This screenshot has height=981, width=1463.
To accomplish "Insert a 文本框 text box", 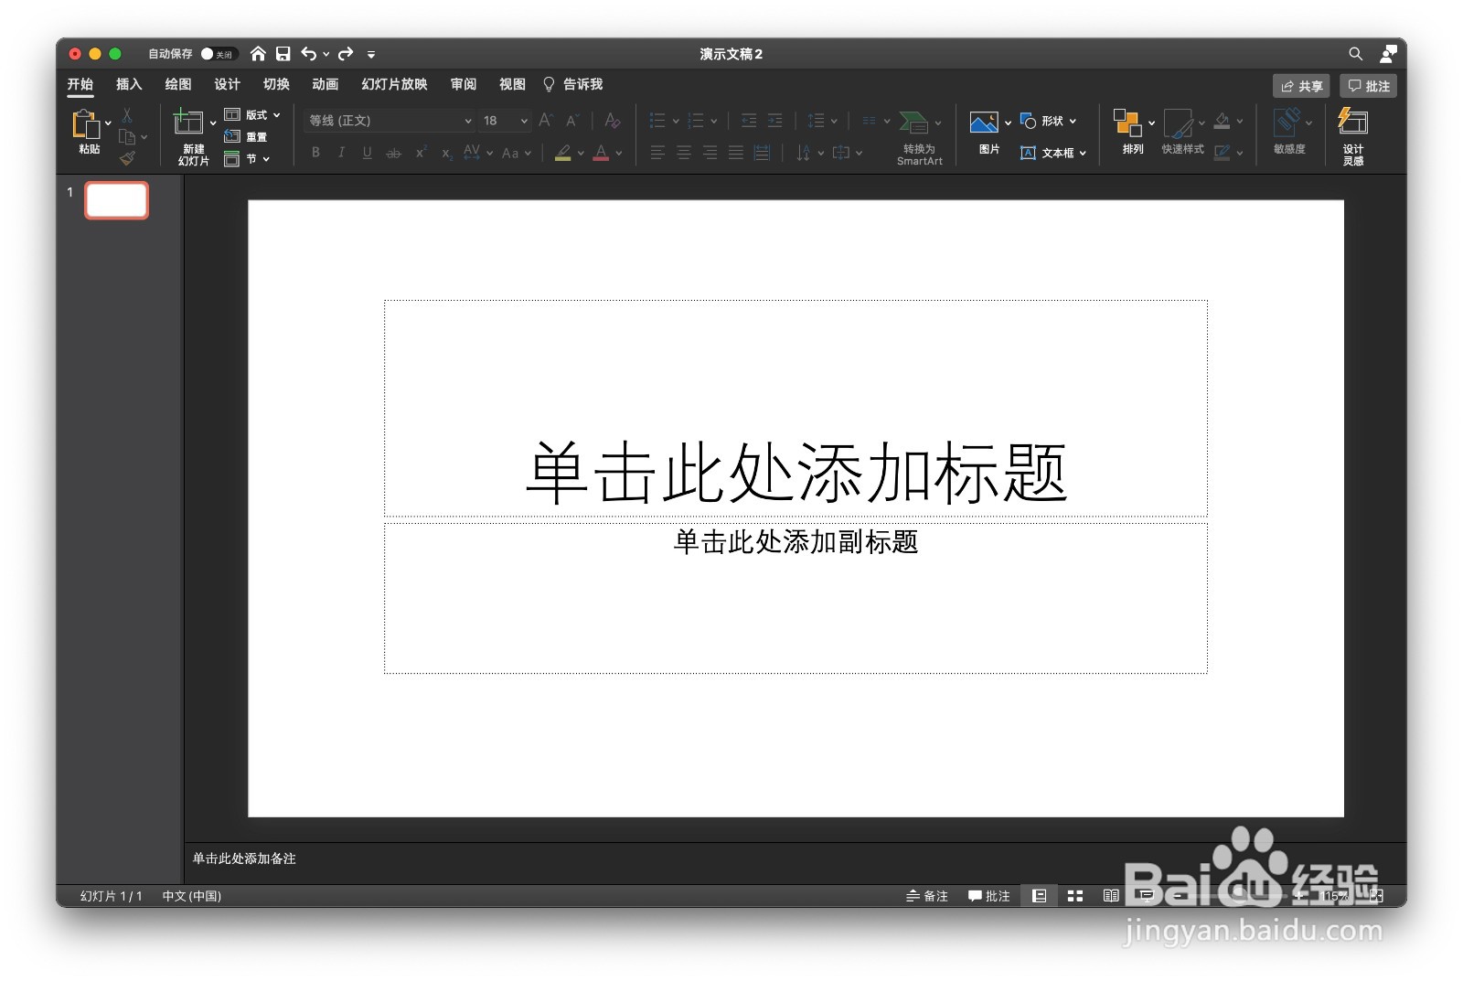I will tap(1050, 153).
